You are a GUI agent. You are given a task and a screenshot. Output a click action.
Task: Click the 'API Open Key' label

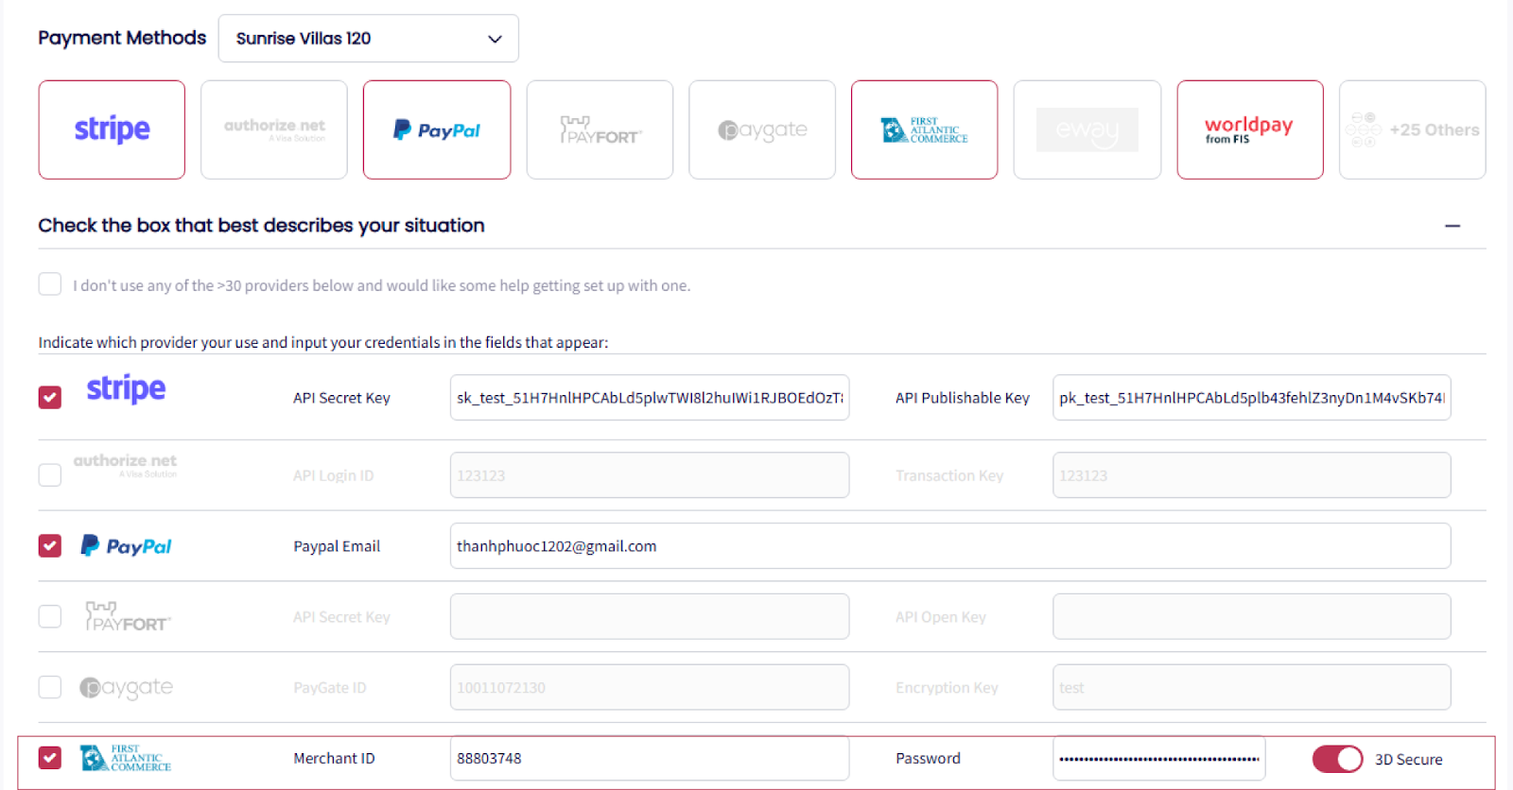(941, 617)
